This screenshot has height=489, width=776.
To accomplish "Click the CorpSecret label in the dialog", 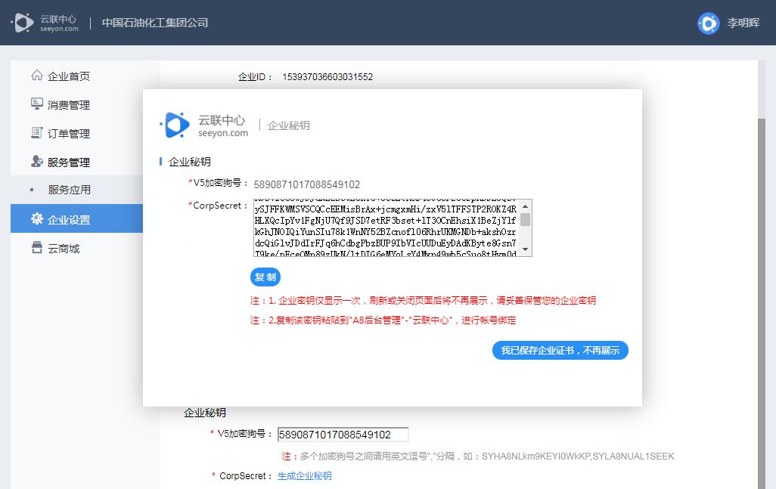I will coord(217,206).
